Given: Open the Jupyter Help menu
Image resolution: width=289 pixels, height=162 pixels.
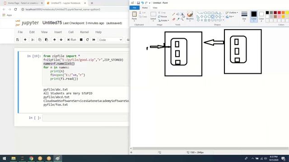Looking at the screenshot, I should [98, 32].
